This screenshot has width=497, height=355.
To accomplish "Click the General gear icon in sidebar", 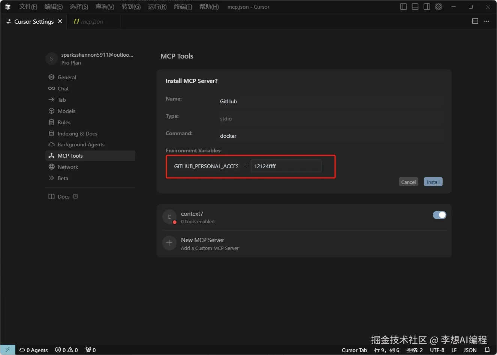I will (x=52, y=77).
